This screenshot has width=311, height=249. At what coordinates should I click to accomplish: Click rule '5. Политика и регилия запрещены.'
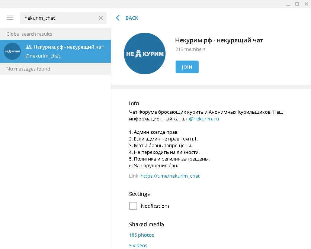pos(169,159)
